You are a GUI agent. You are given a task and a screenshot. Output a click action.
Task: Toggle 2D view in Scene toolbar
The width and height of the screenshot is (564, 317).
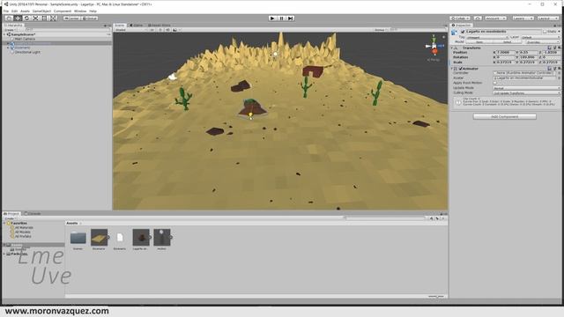coord(152,30)
